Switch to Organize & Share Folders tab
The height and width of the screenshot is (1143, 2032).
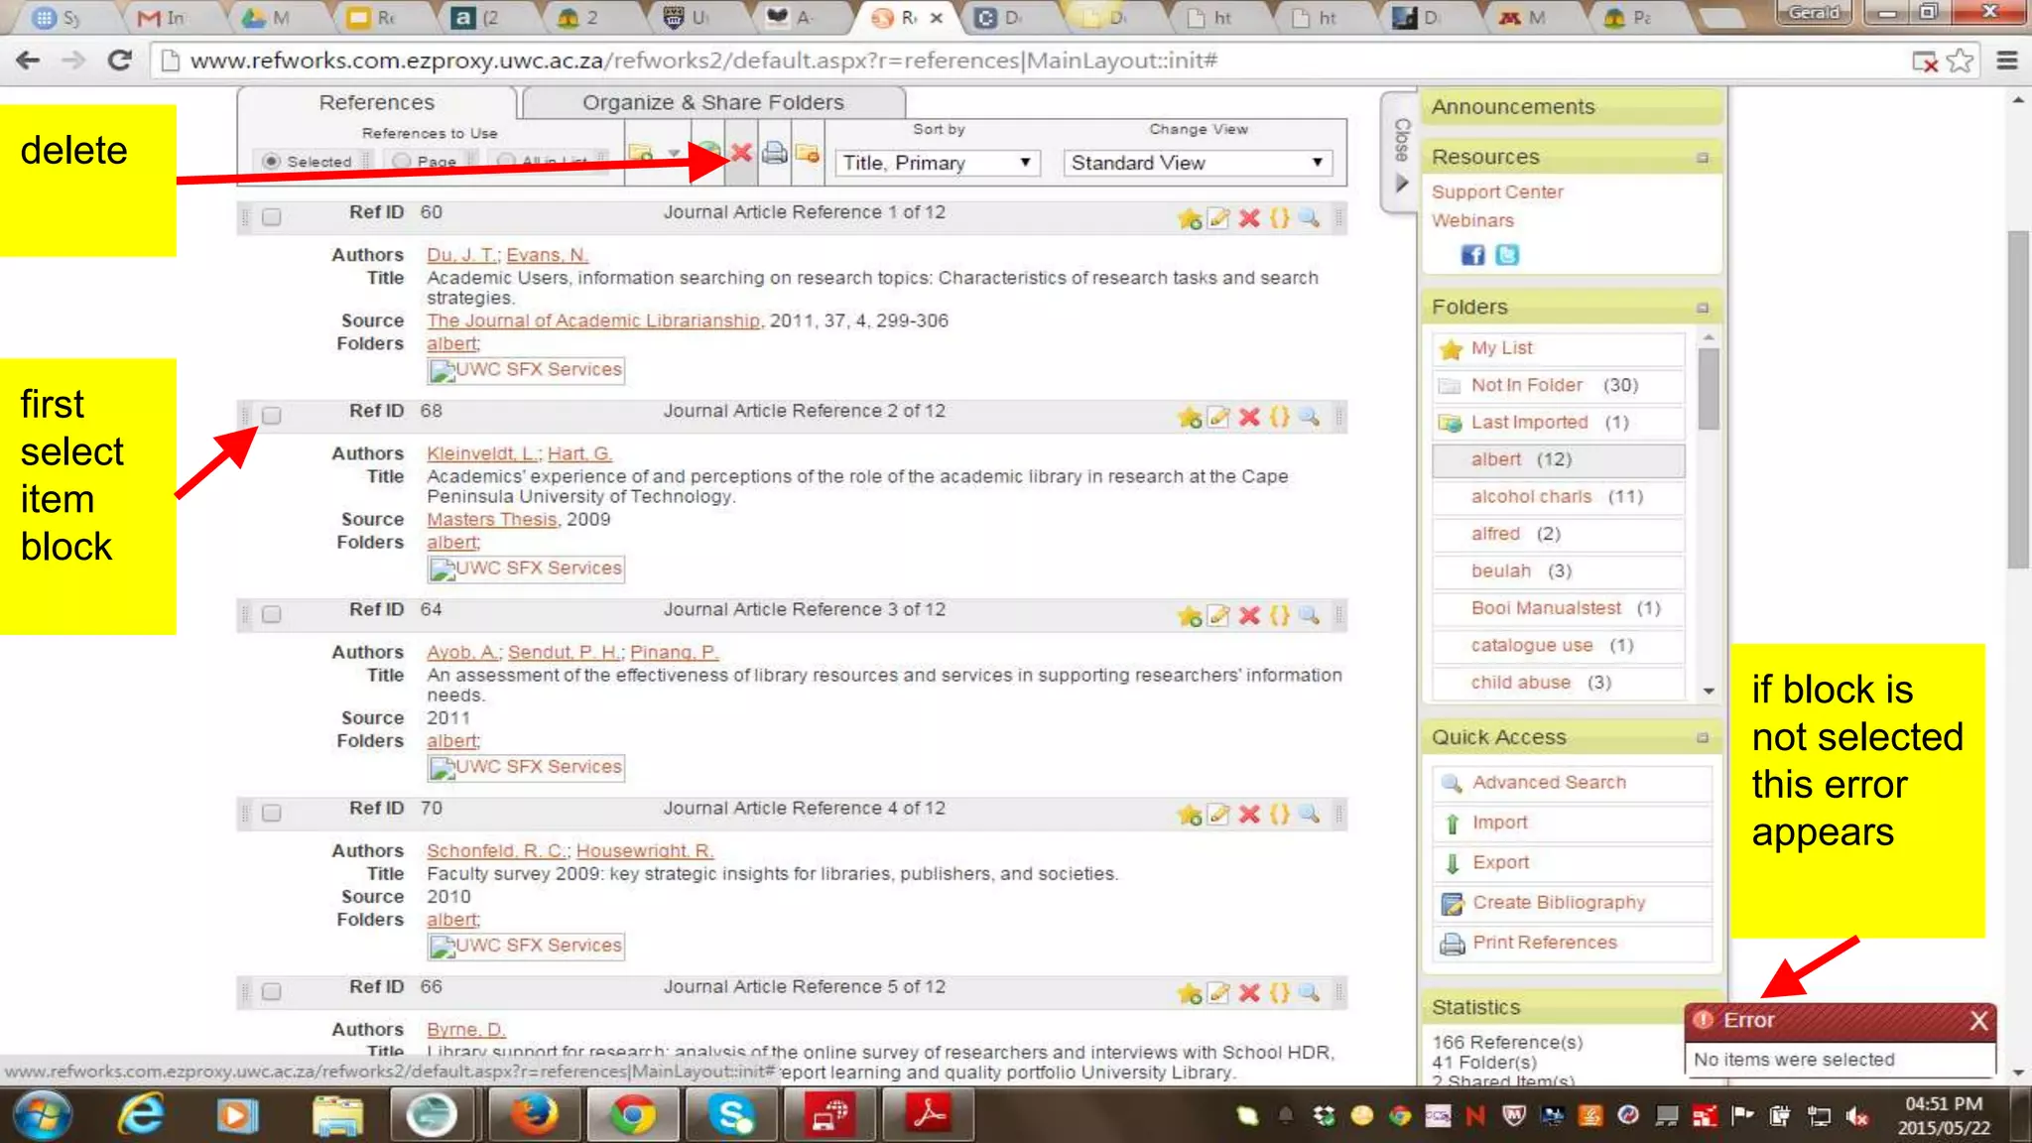712,102
